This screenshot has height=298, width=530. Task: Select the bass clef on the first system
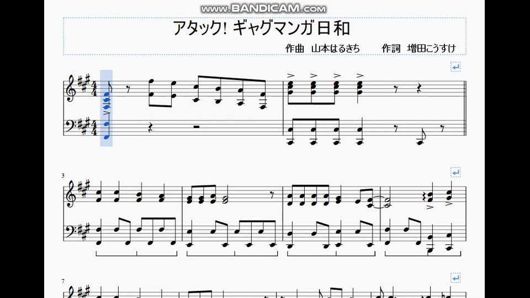coord(71,125)
